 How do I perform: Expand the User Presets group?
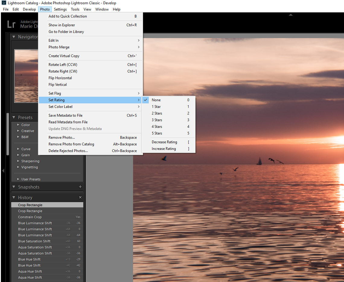[18, 179]
